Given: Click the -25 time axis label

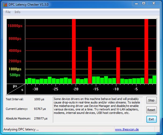Looking at the screenshot, I should [55, 89].
